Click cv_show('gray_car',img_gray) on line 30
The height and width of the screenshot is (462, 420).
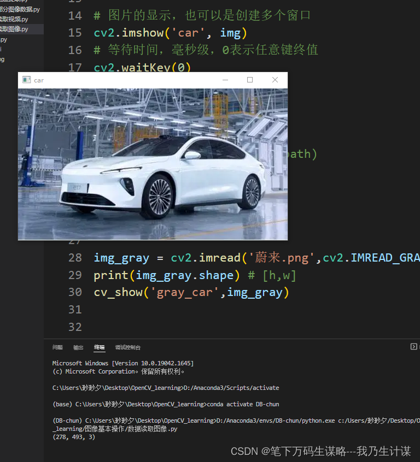(x=191, y=293)
